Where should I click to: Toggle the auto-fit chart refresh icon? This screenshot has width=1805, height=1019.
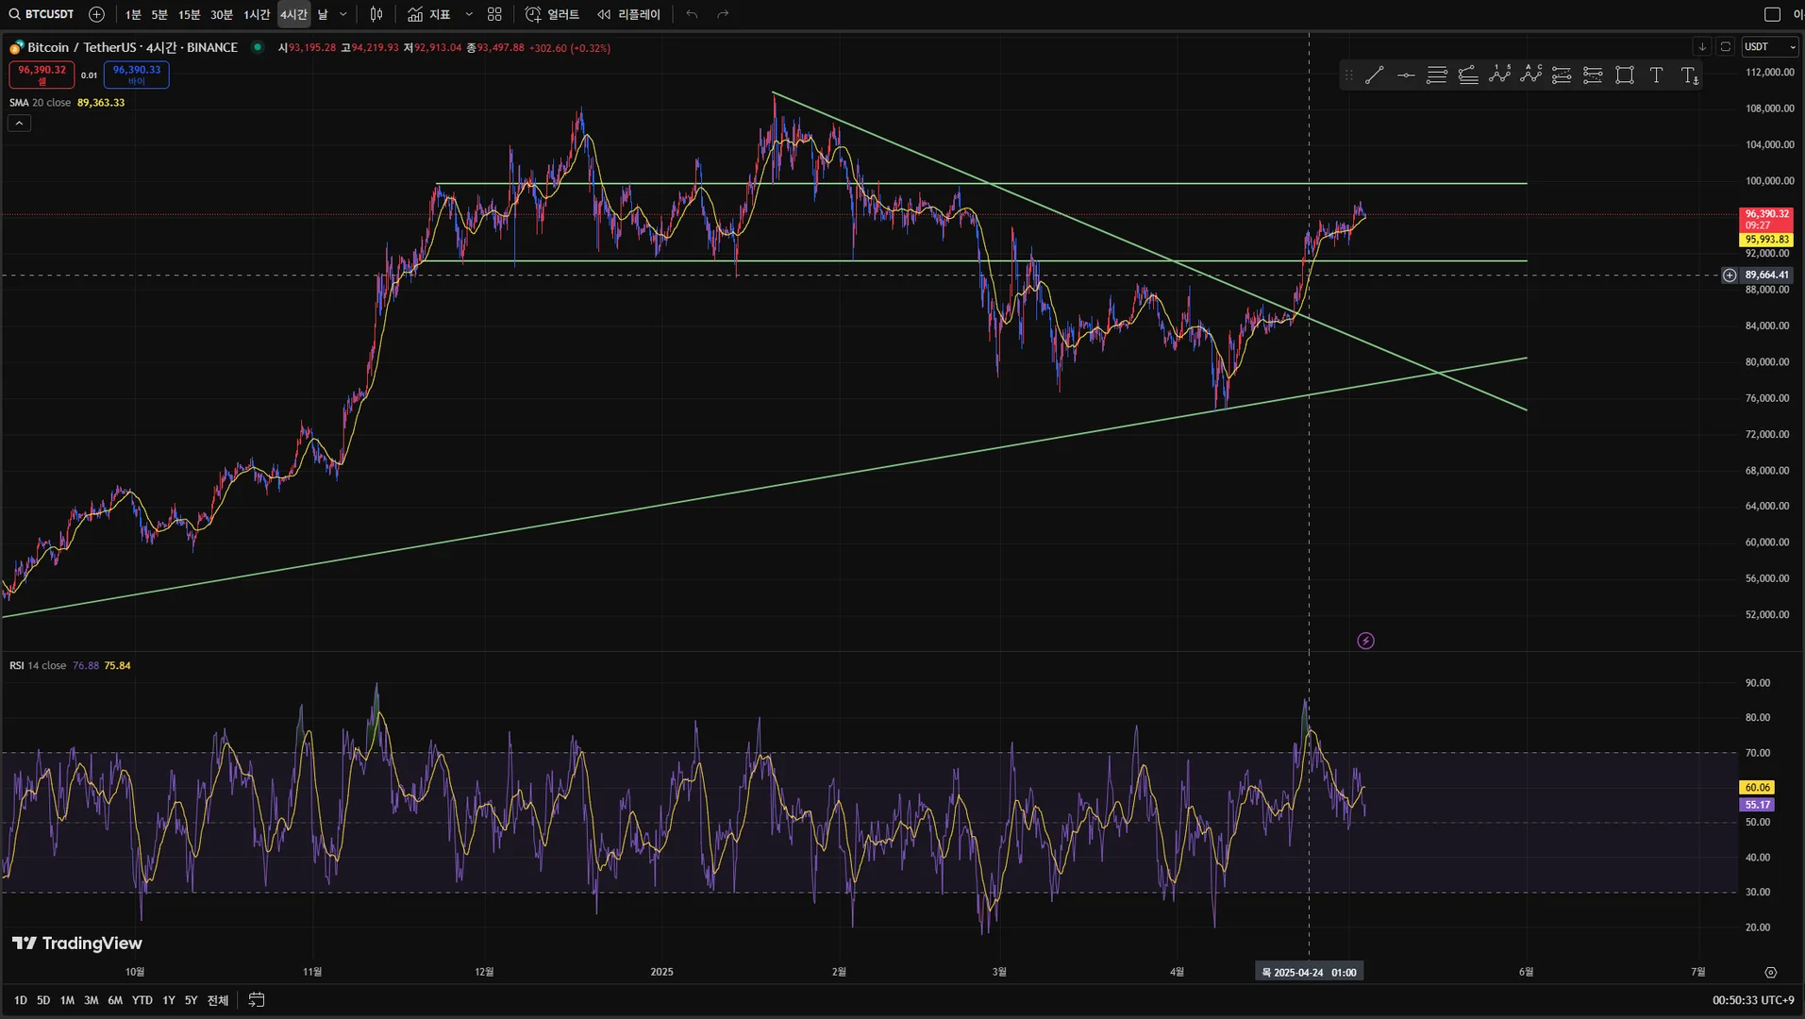tap(1725, 46)
